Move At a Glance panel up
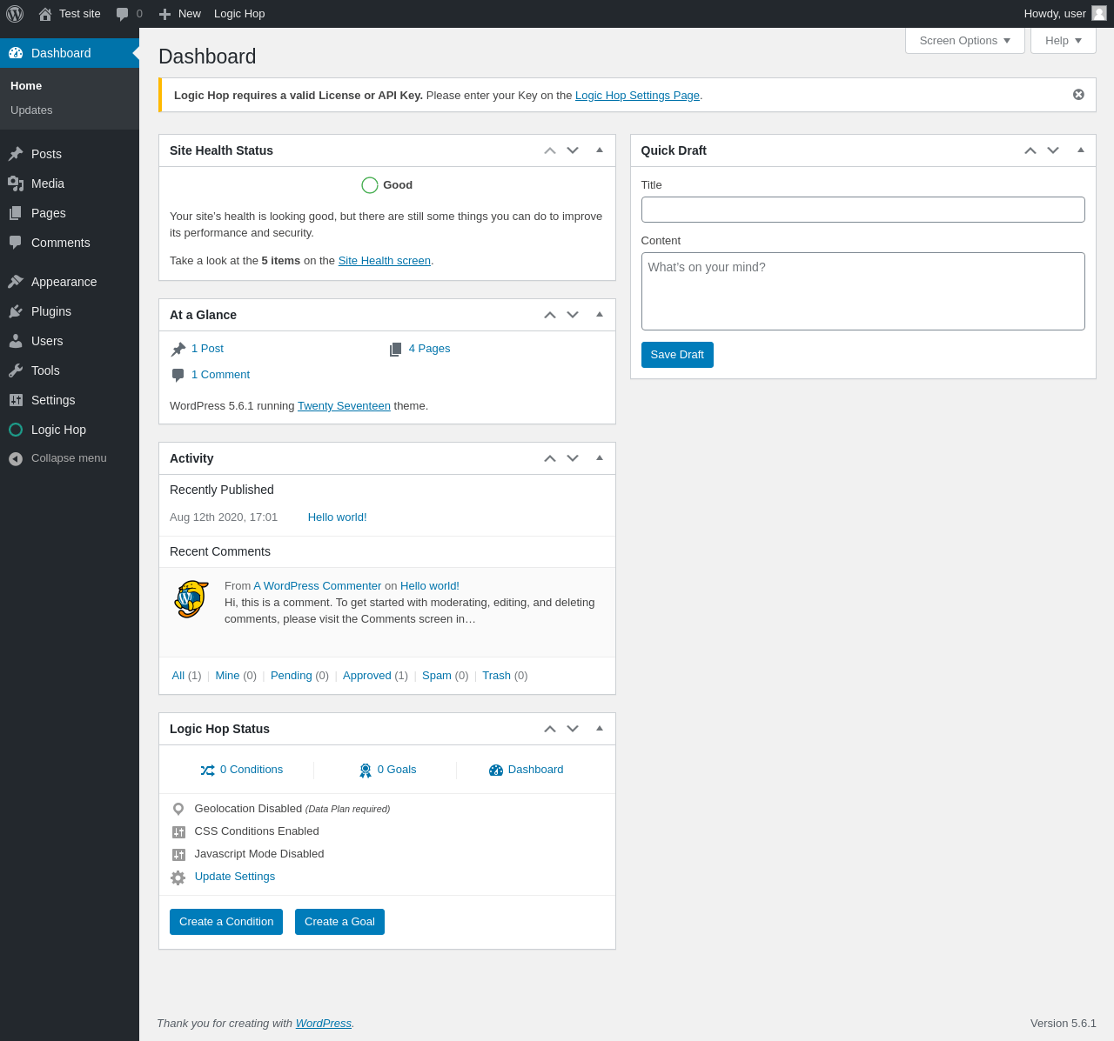This screenshot has width=1114, height=1041. click(550, 315)
